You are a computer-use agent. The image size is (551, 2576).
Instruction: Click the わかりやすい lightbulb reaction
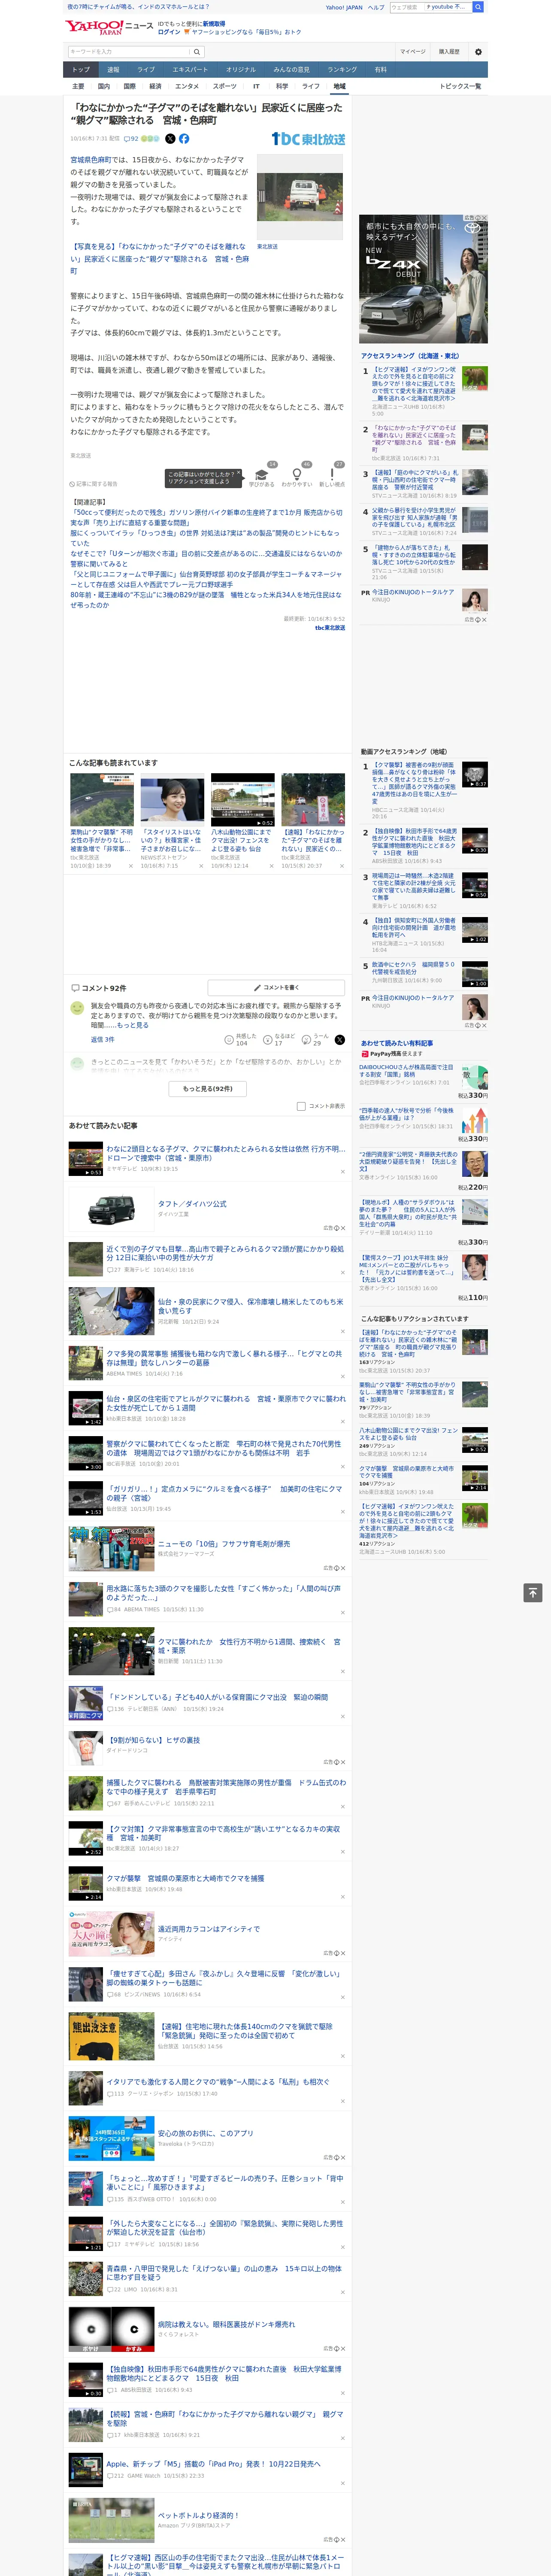point(296,475)
